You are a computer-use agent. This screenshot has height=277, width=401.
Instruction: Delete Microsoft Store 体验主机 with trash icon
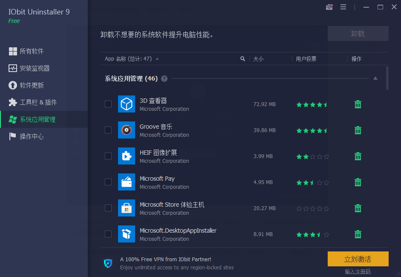click(358, 208)
